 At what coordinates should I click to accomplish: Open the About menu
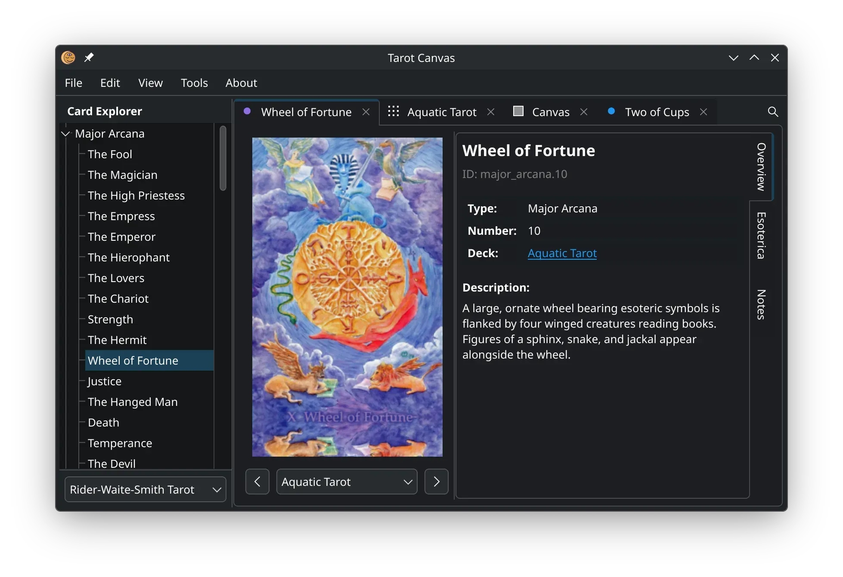(x=241, y=83)
